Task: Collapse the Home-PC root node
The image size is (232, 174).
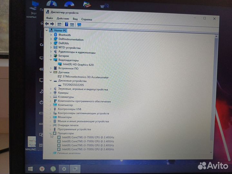Action: [47, 30]
